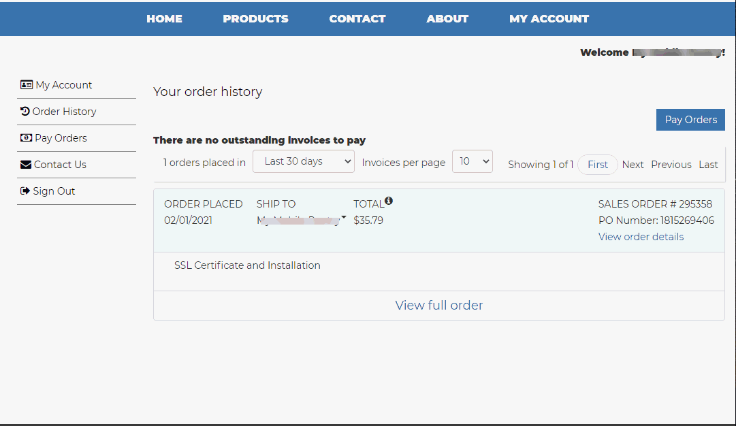736x426 pixels.
Task: Click the Pay Orders money icon in sidebar
Action: [27, 137]
